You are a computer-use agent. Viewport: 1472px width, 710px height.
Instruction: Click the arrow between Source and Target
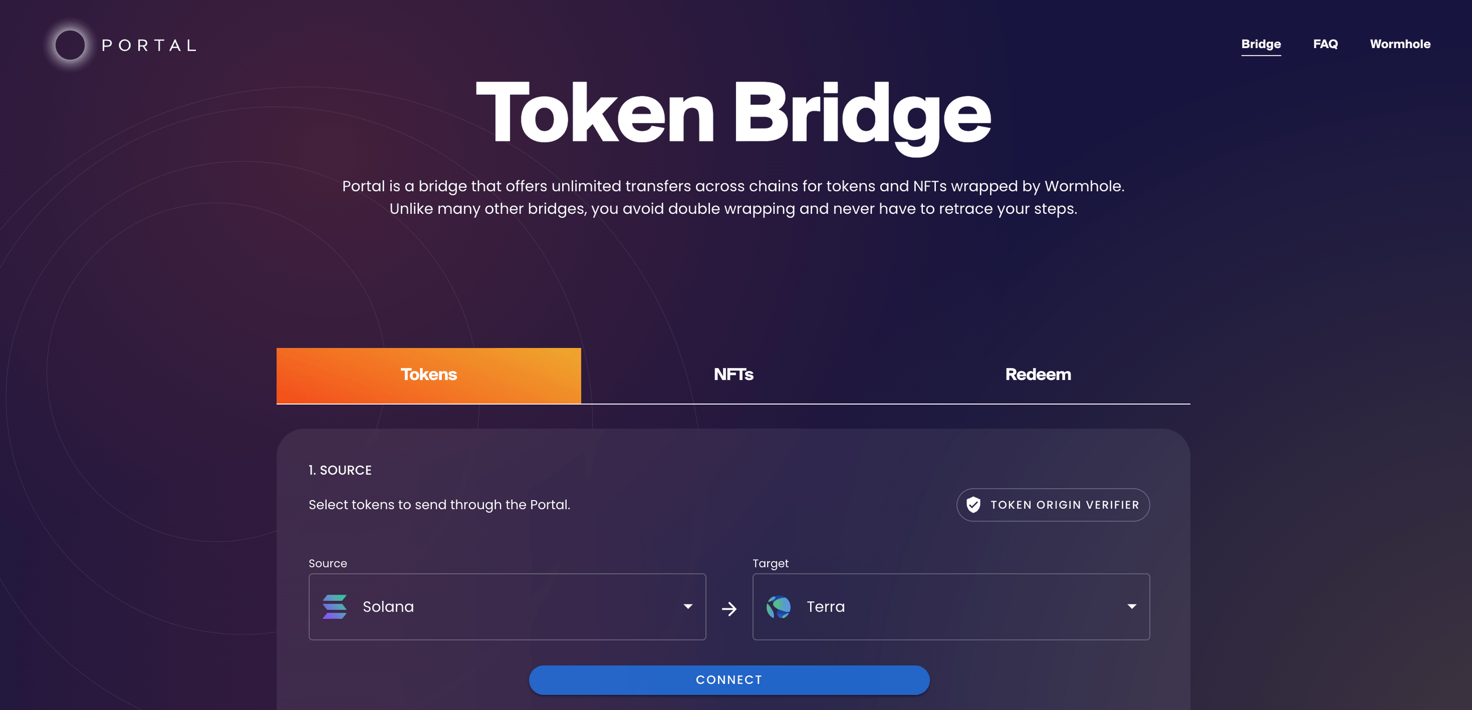(x=729, y=608)
